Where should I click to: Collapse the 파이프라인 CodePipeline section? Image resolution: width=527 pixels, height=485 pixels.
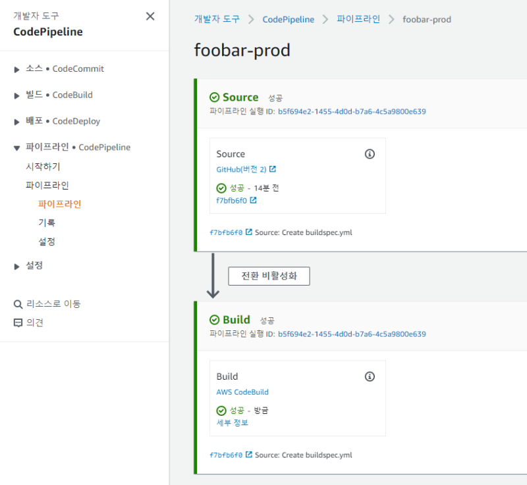(17, 148)
